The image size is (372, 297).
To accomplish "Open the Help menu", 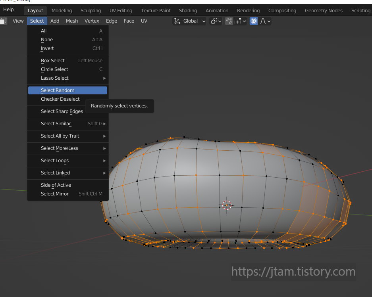I will (8, 10).
